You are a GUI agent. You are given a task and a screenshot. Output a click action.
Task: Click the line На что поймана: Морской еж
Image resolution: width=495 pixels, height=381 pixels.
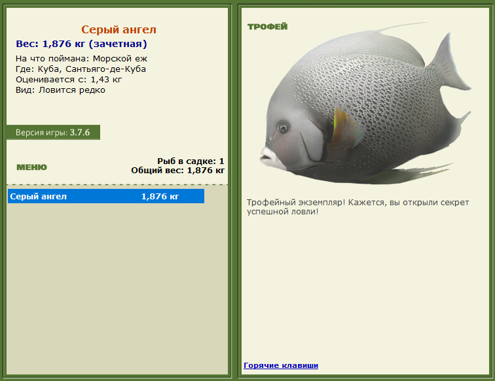[x=81, y=59]
